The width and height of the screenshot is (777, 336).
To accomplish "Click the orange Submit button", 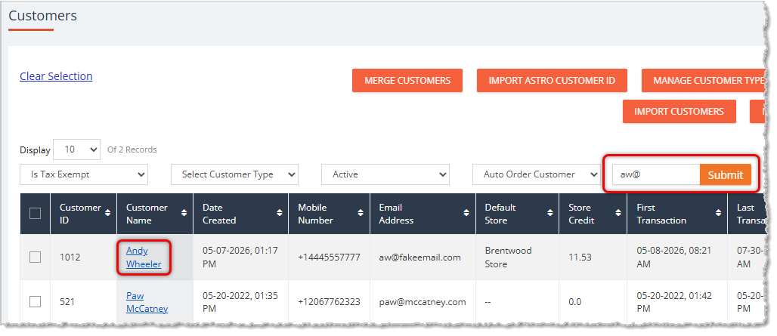I will pyautogui.click(x=726, y=174).
